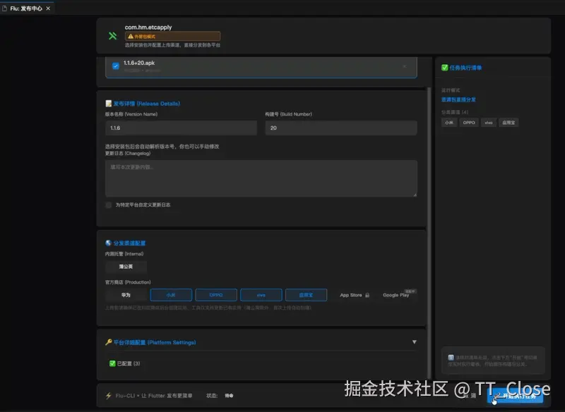Deselect the vivo store channel button
This screenshot has height=412, width=565.
click(261, 295)
